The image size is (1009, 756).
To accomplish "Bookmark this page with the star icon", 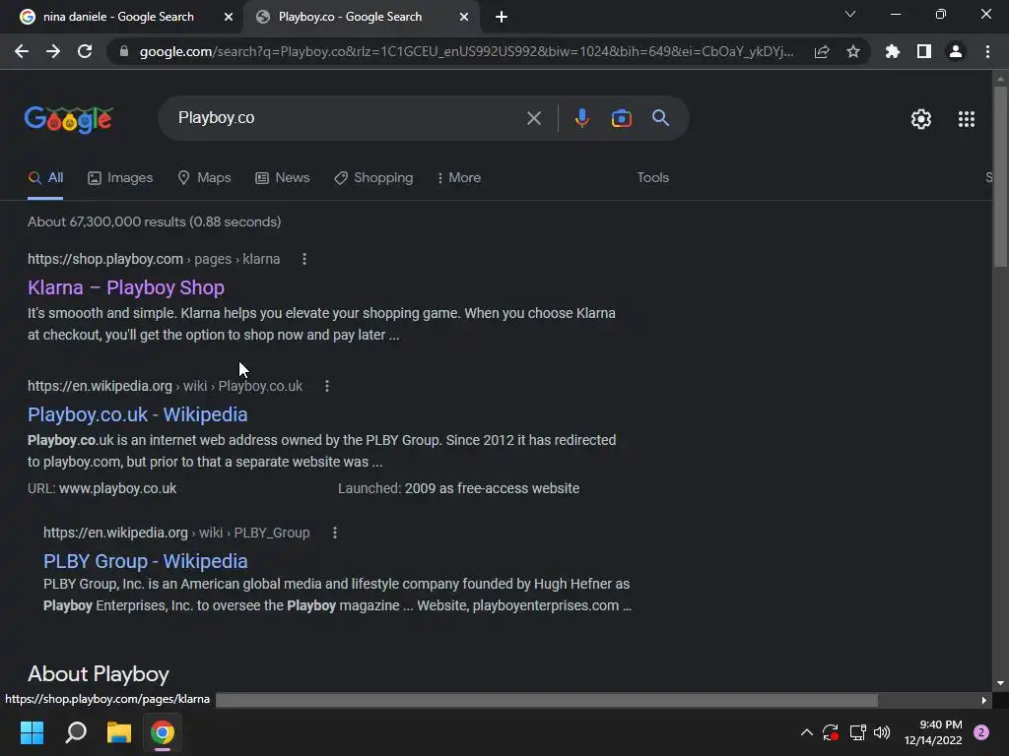I will 853,51.
